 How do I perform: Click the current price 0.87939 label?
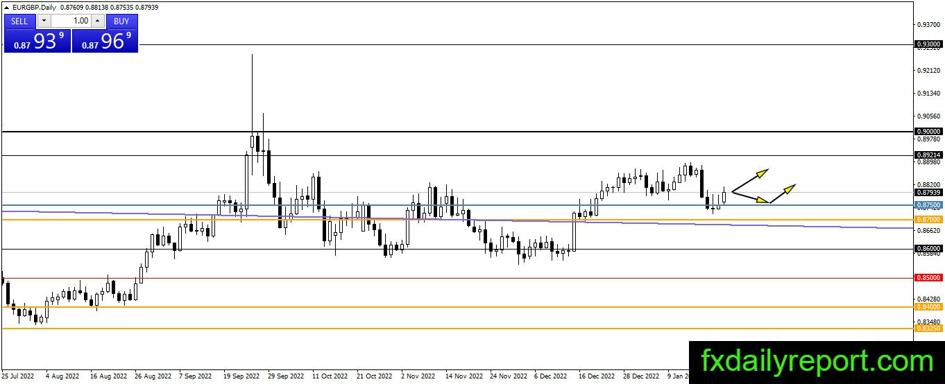tap(928, 192)
